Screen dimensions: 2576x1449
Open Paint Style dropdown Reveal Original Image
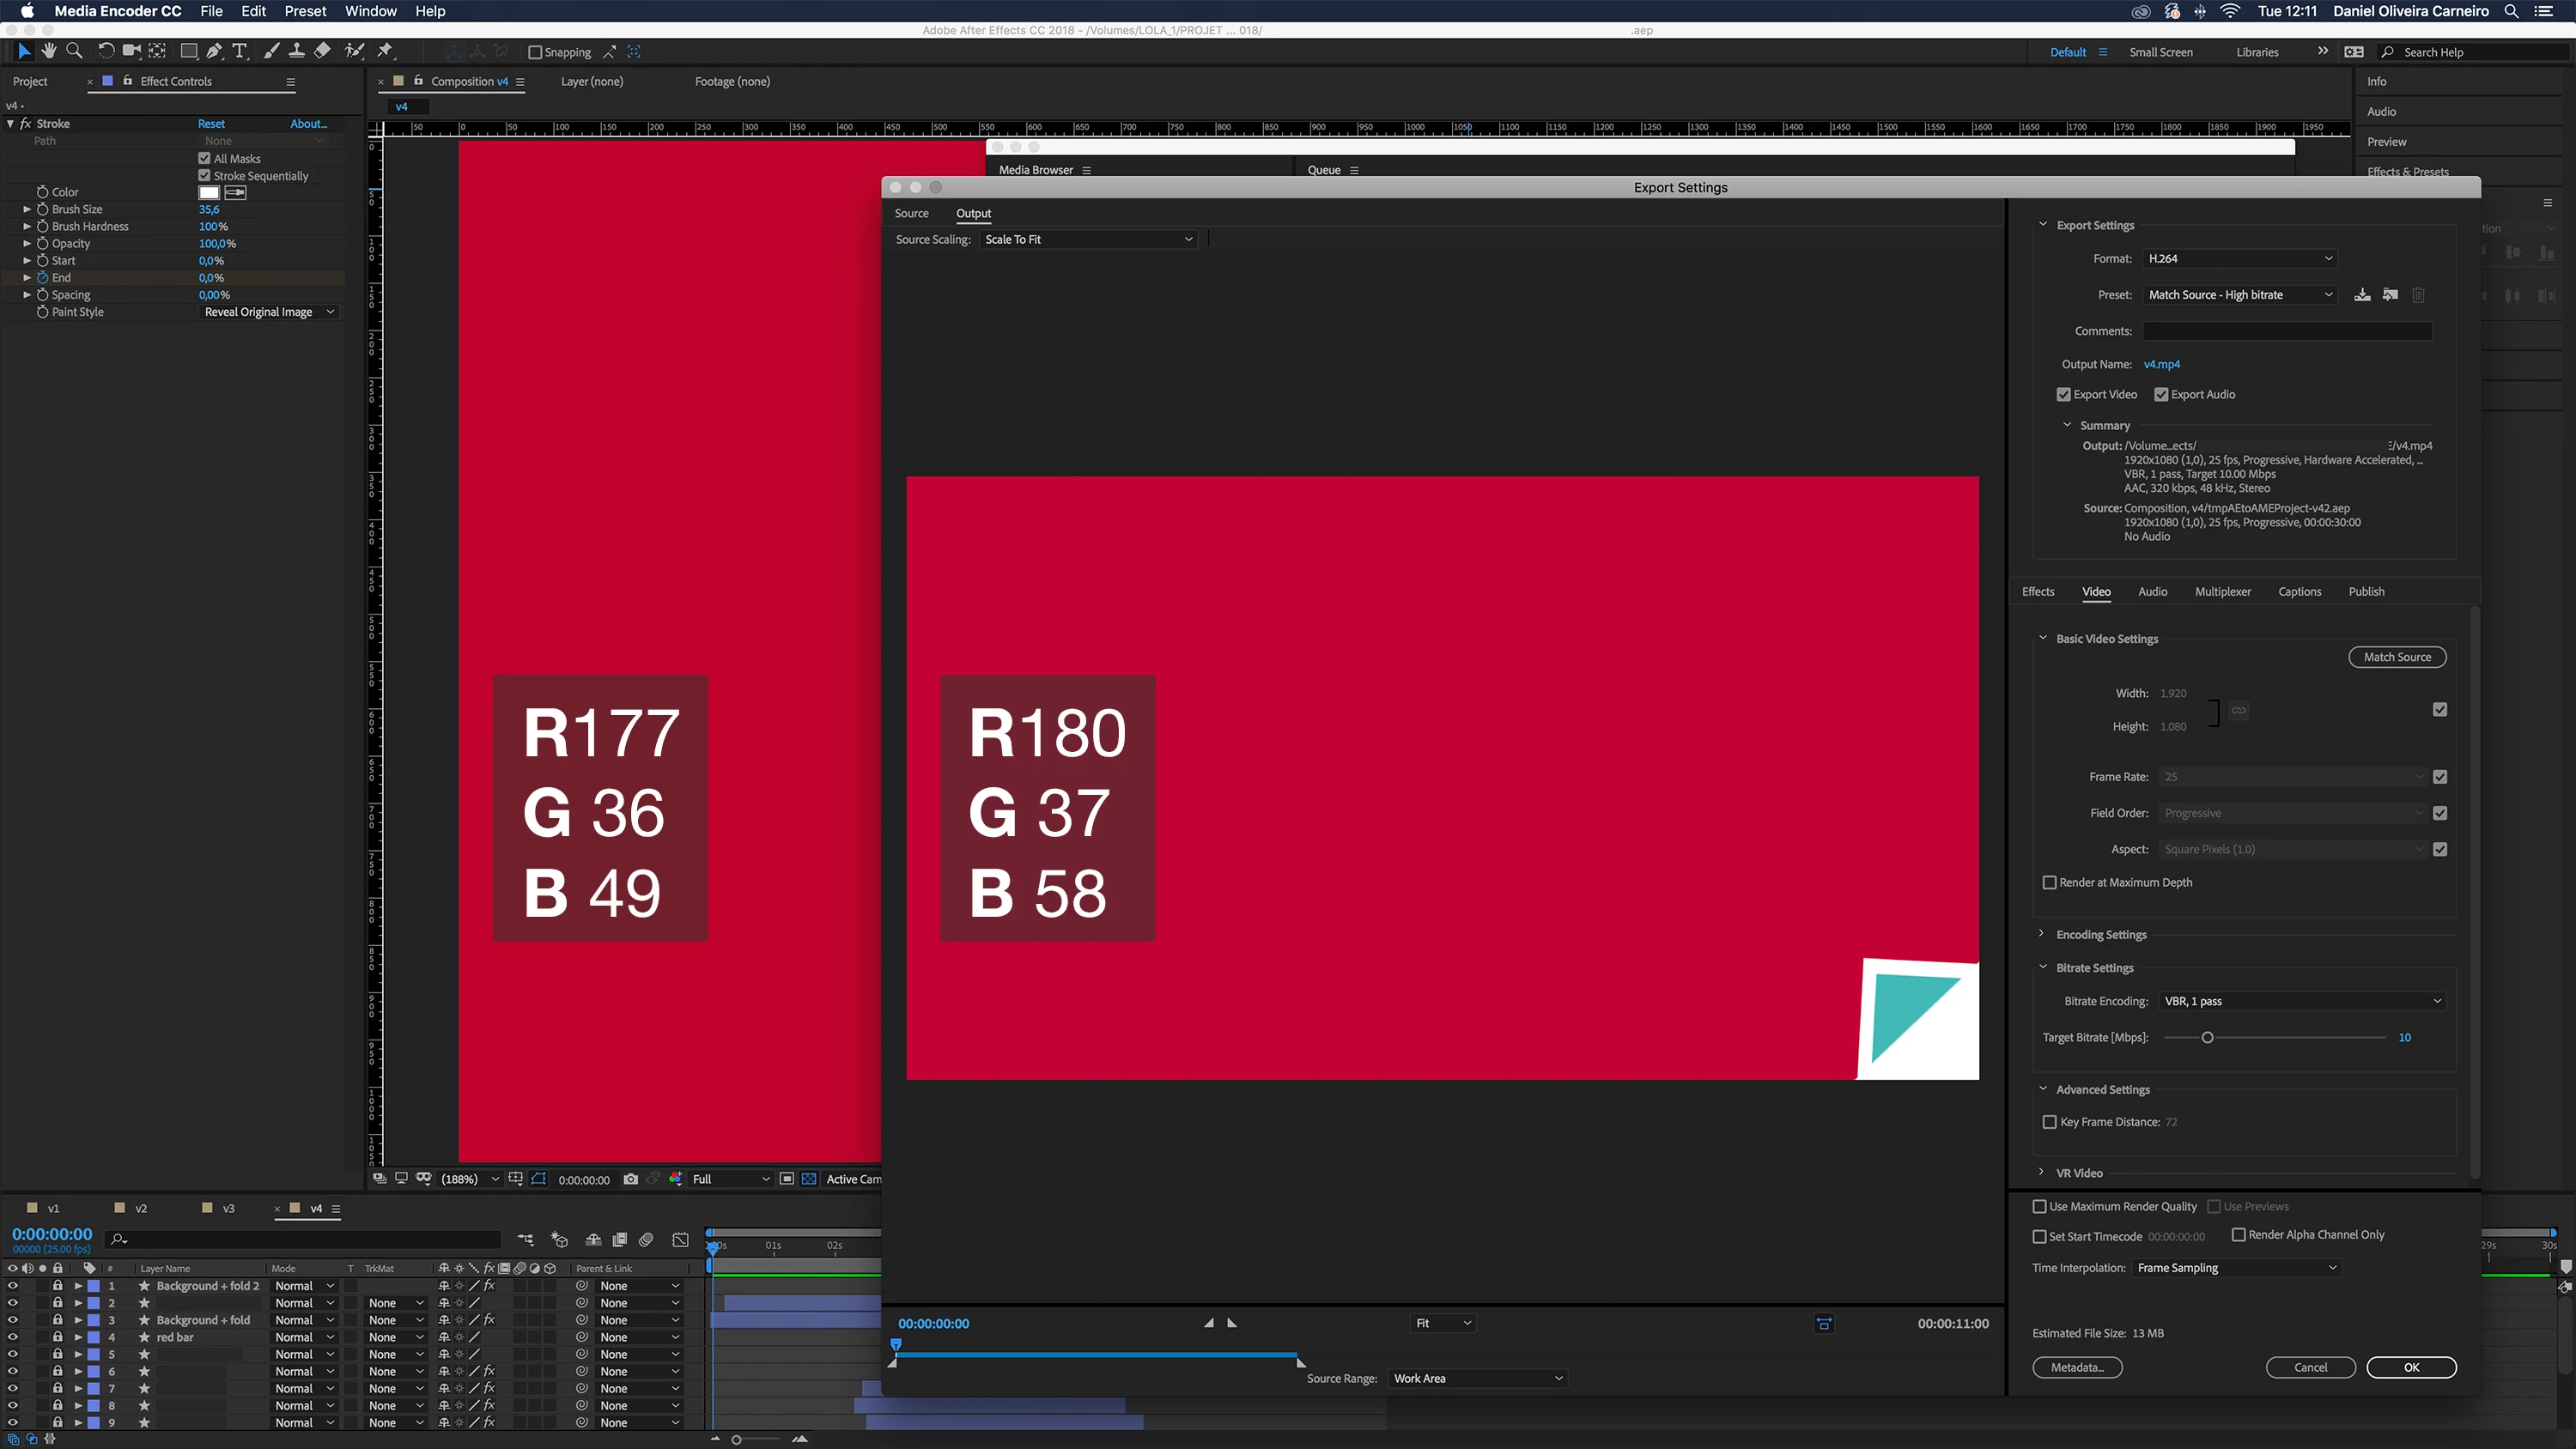coord(269,313)
